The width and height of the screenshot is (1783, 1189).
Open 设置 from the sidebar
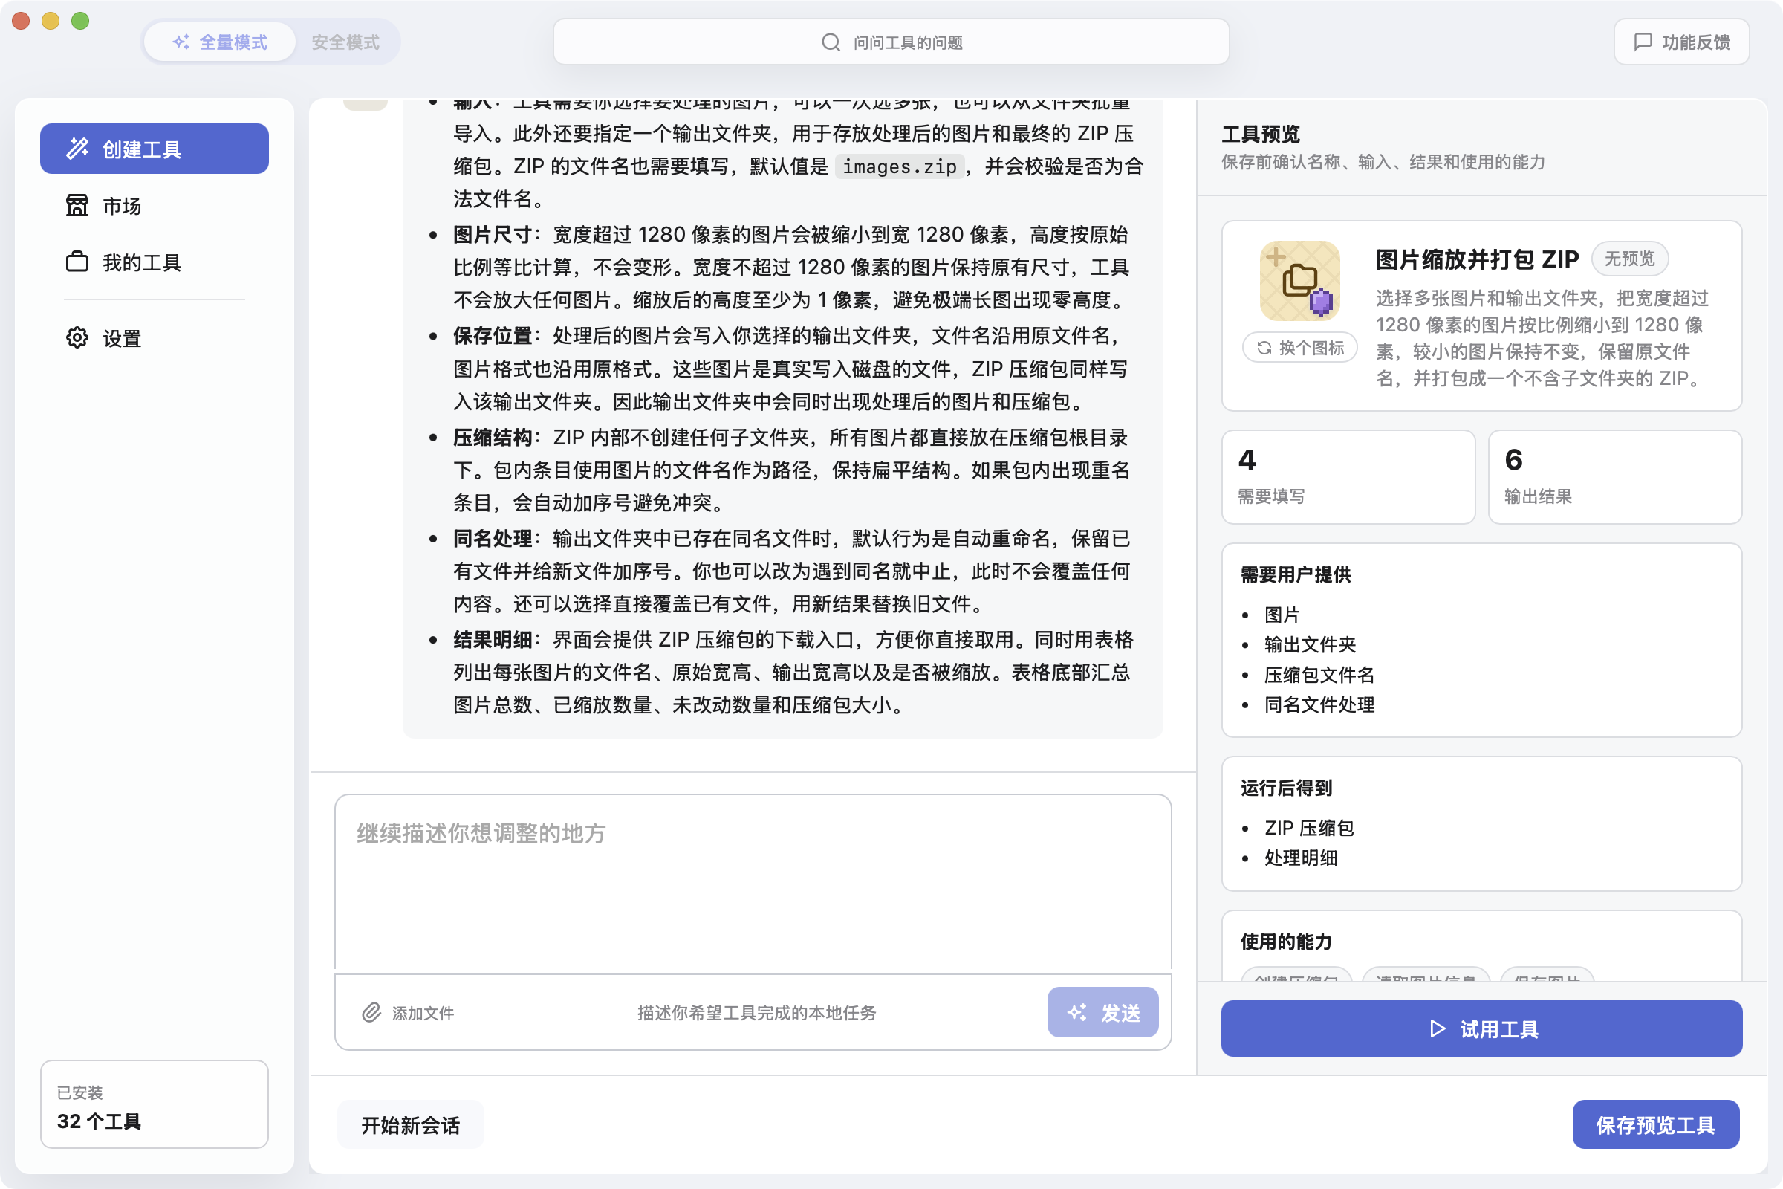point(154,338)
